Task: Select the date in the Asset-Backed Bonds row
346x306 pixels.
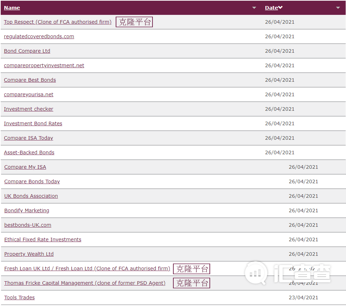Action: click(x=279, y=152)
